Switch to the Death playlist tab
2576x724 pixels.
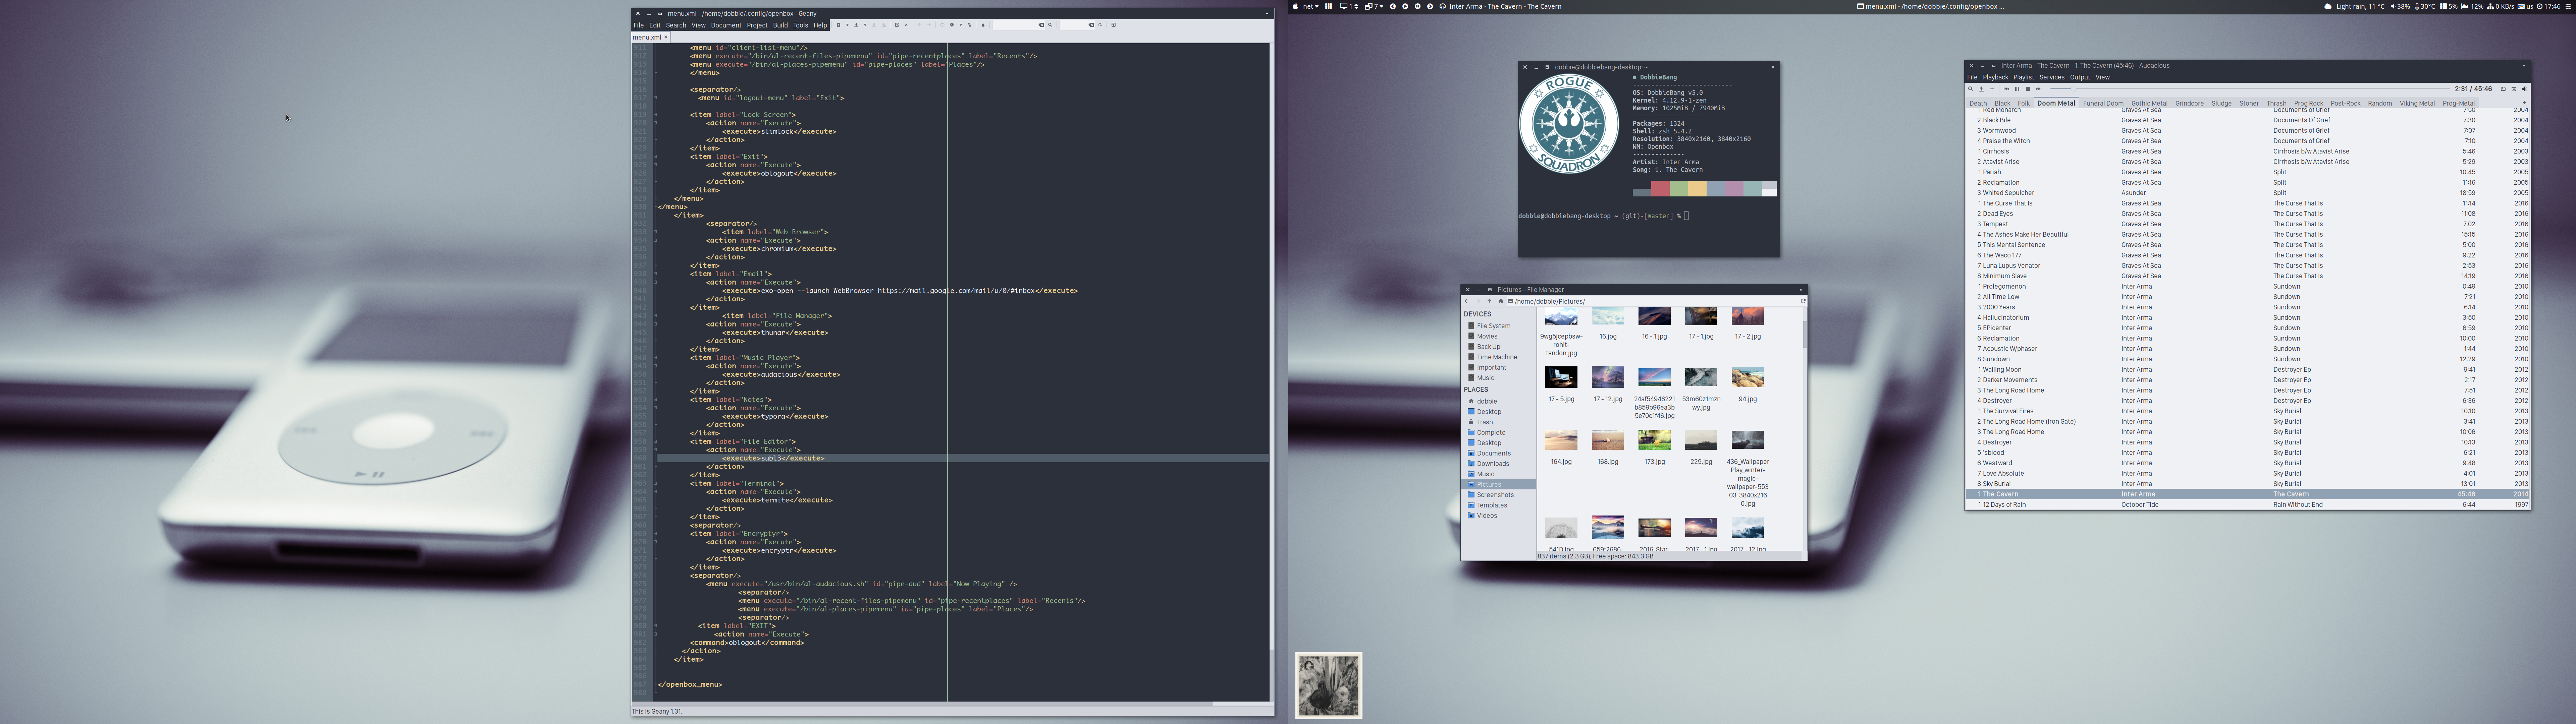tap(1978, 103)
